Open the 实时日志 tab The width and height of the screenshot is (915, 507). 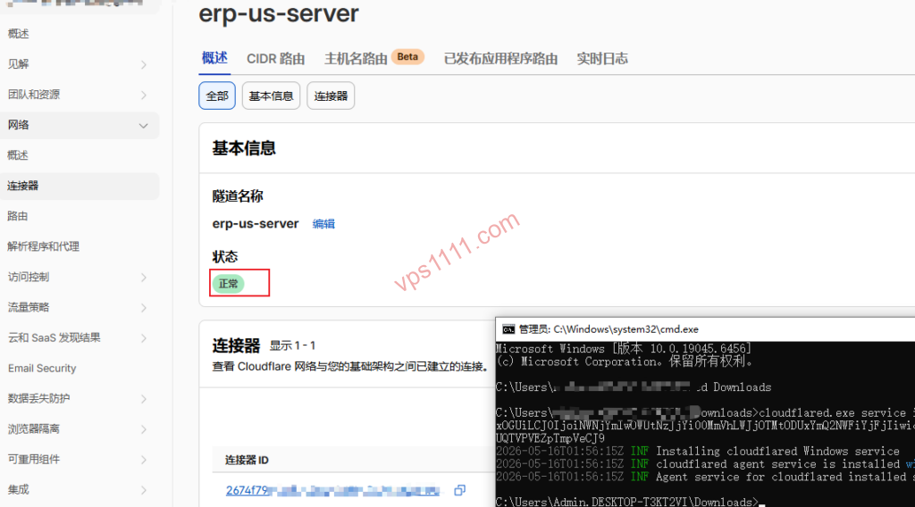(x=602, y=59)
